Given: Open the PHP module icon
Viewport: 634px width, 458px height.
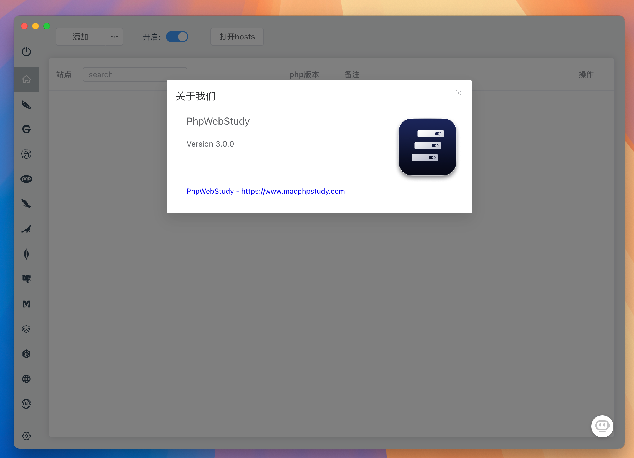Looking at the screenshot, I should (26, 179).
